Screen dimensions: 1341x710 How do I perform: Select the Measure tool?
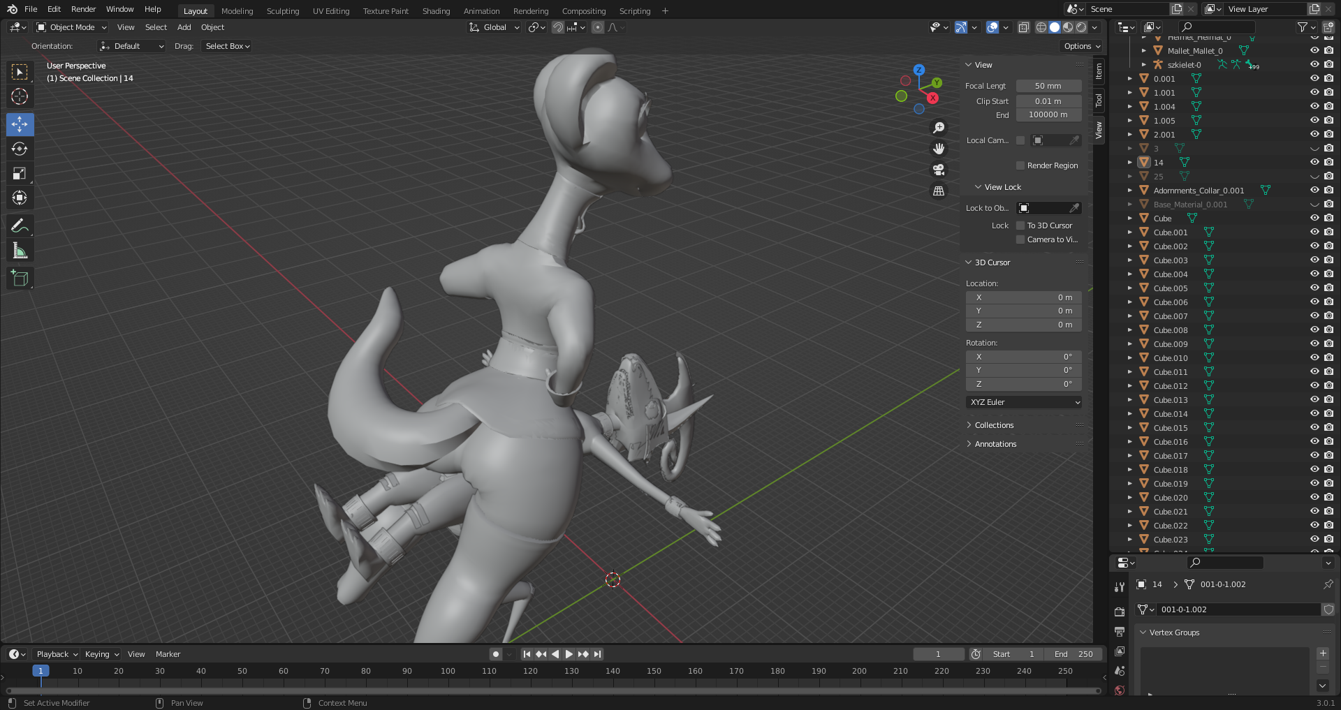pos(20,250)
